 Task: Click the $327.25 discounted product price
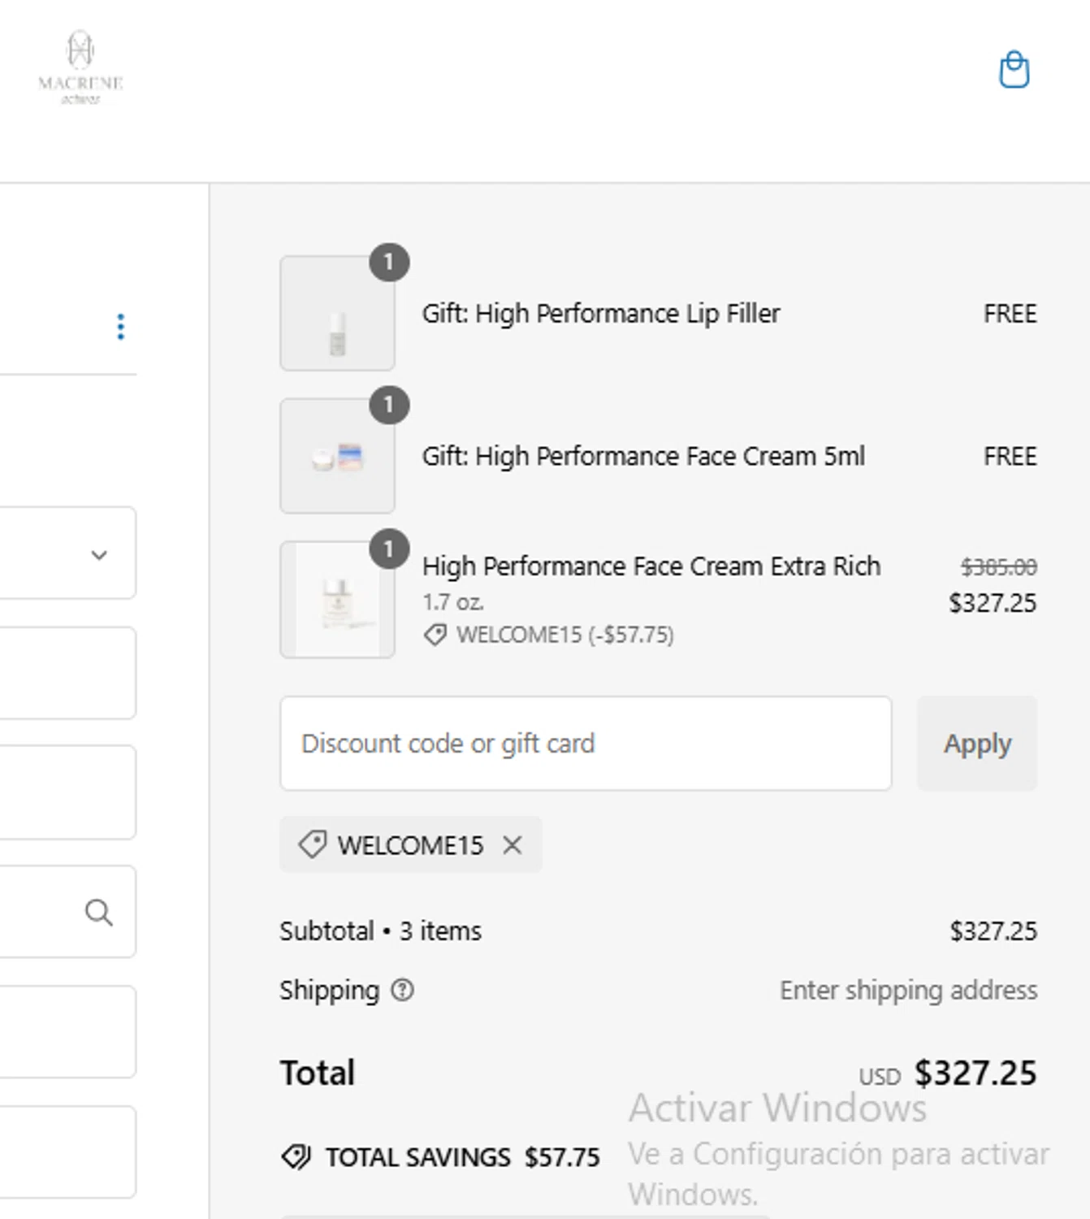[x=993, y=603]
